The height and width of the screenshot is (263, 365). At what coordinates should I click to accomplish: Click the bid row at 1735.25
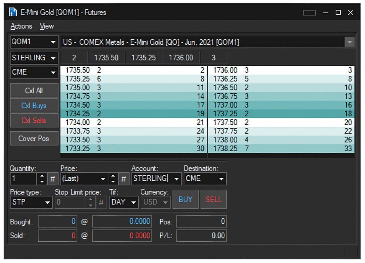[133, 79]
